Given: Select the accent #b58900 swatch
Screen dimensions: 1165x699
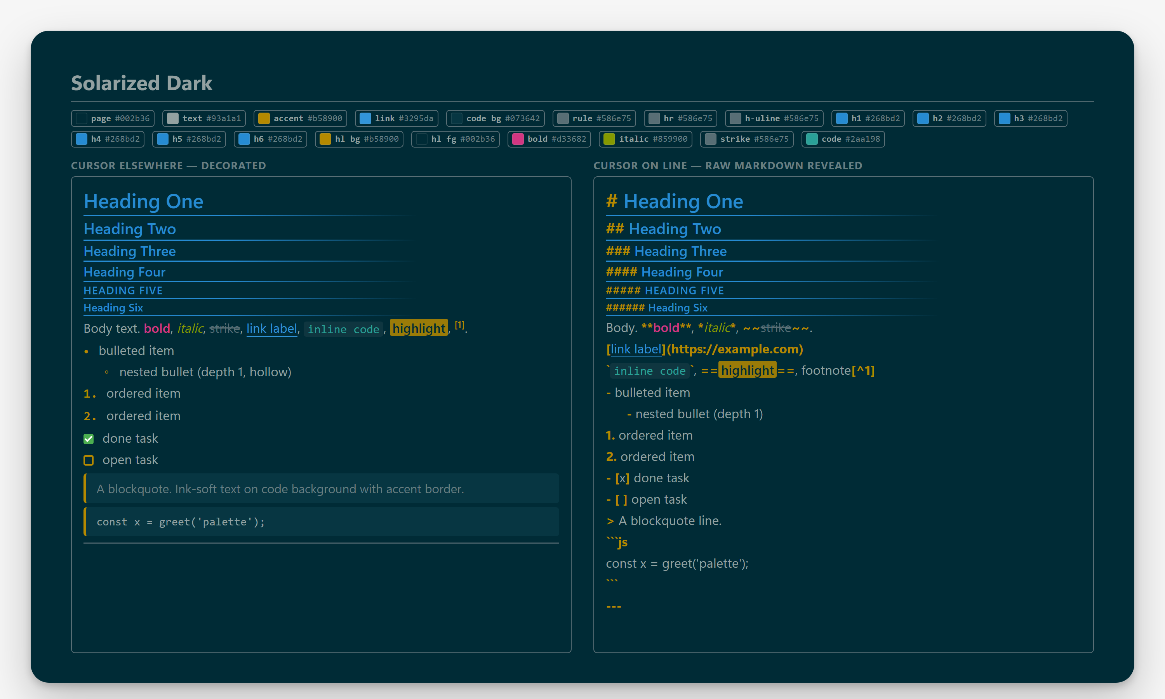Looking at the screenshot, I should pyautogui.click(x=301, y=118).
